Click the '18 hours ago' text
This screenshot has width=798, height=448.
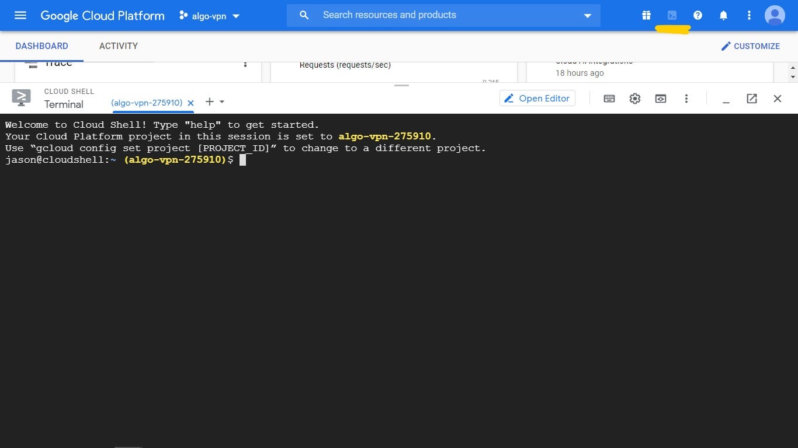pos(580,73)
